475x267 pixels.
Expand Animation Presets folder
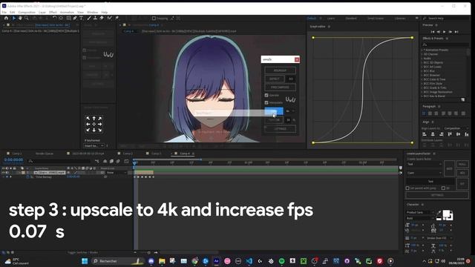tap(422, 50)
